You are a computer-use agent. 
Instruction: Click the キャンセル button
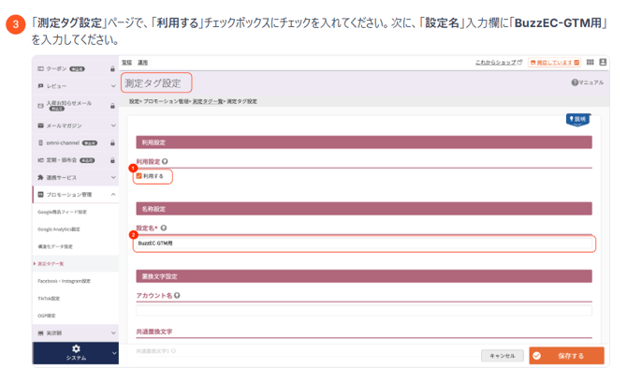pos(503,356)
